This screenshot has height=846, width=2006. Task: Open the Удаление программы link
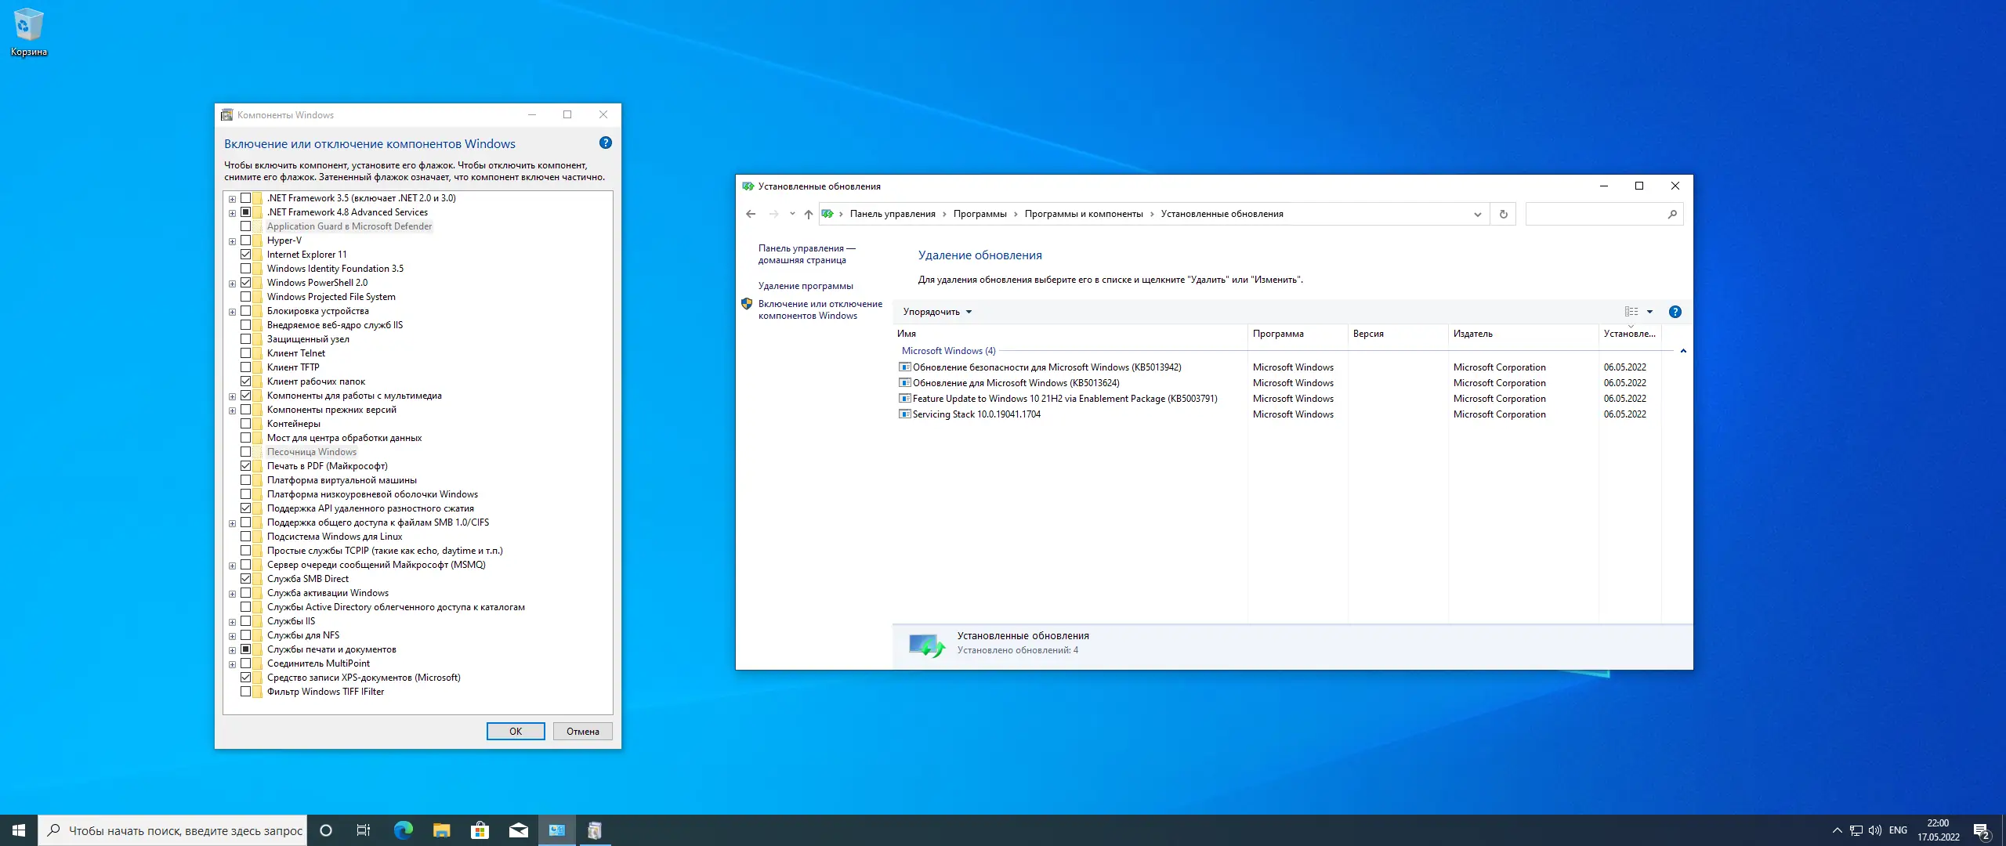coord(805,286)
